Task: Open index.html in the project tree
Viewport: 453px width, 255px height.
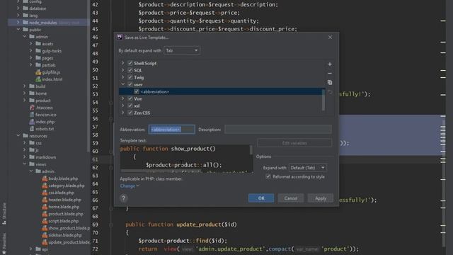Action: tap(52, 79)
